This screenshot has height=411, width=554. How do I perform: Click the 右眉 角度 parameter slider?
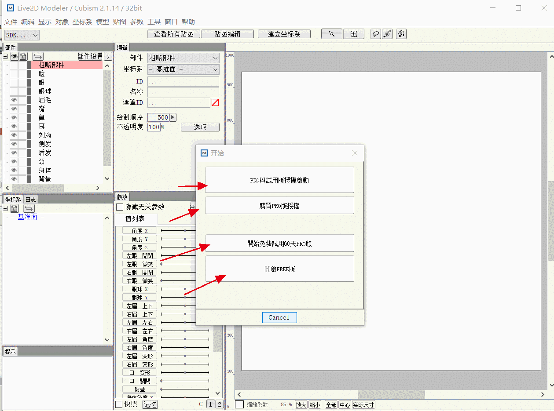(185, 348)
